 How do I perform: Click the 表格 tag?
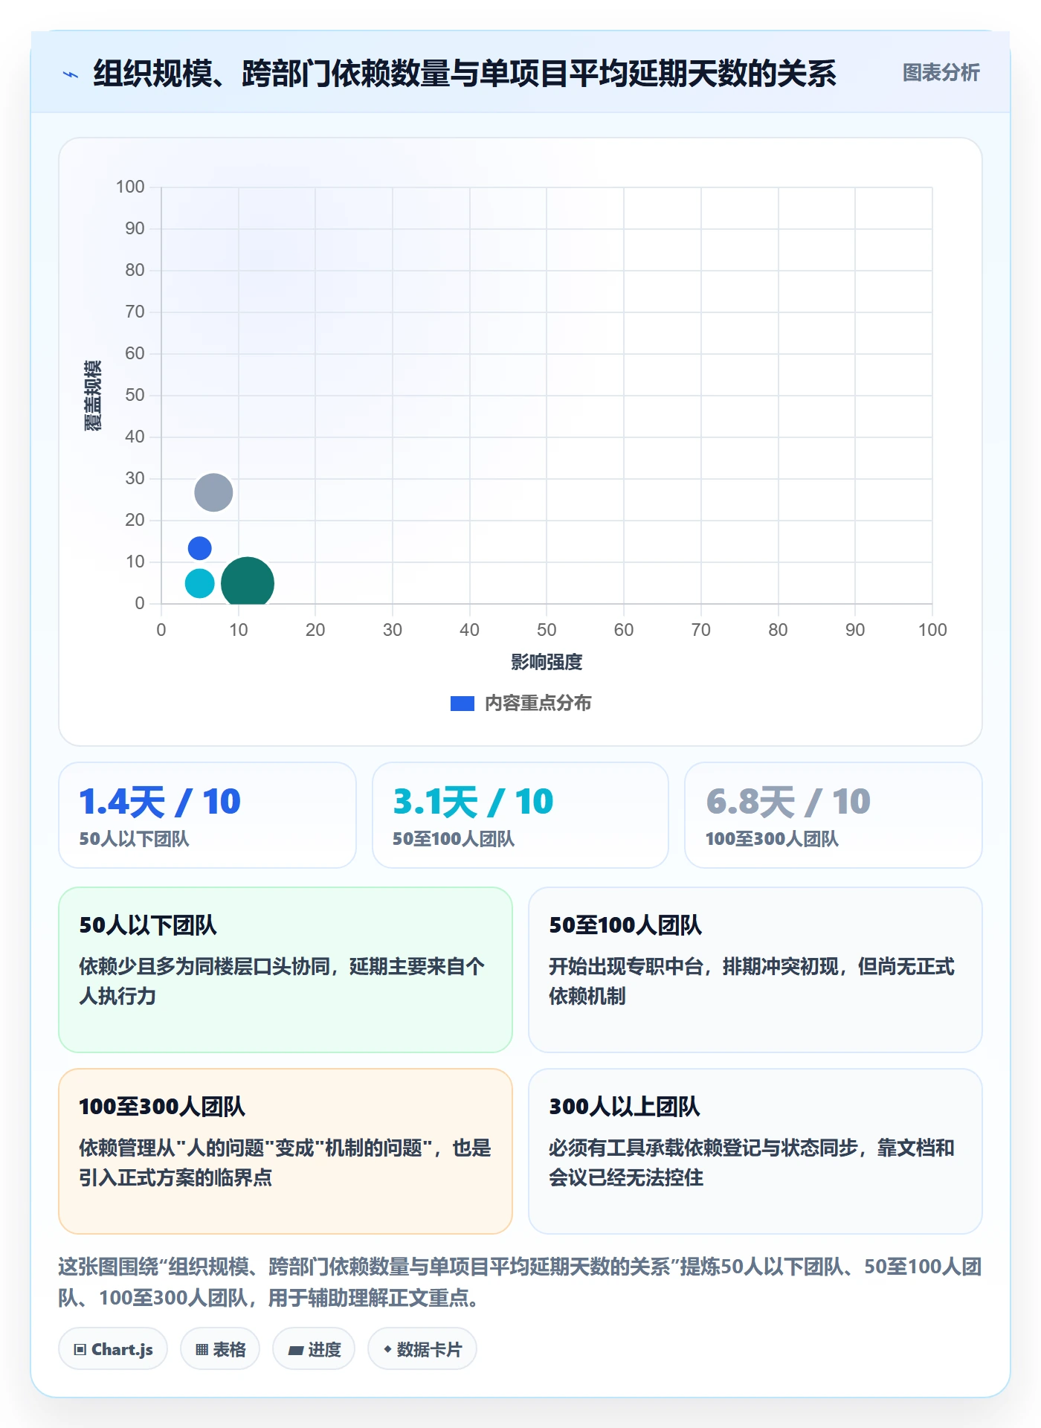(220, 1349)
